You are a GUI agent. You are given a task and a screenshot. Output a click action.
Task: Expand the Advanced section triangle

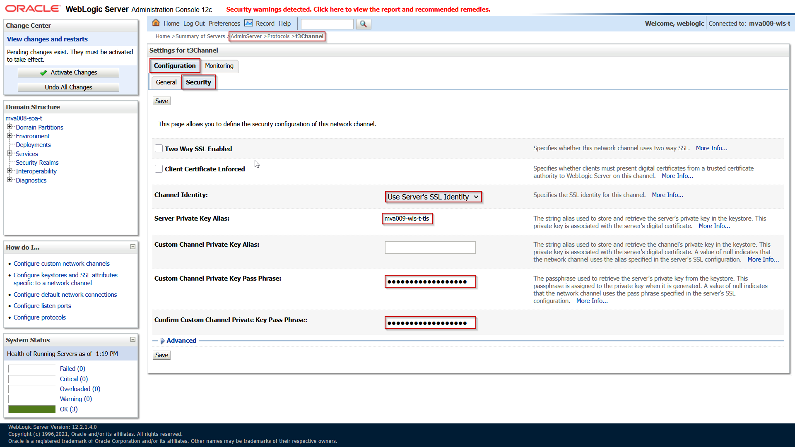click(x=162, y=341)
